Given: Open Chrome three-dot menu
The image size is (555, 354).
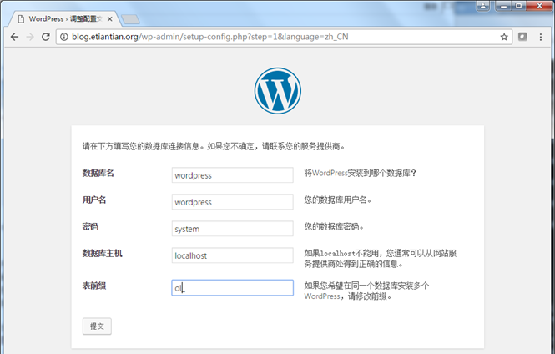Looking at the screenshot, I should click(541, 37).
